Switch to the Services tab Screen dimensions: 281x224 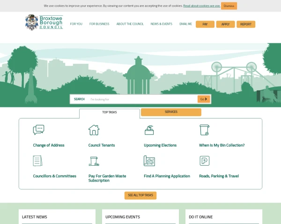click(171, 112)
